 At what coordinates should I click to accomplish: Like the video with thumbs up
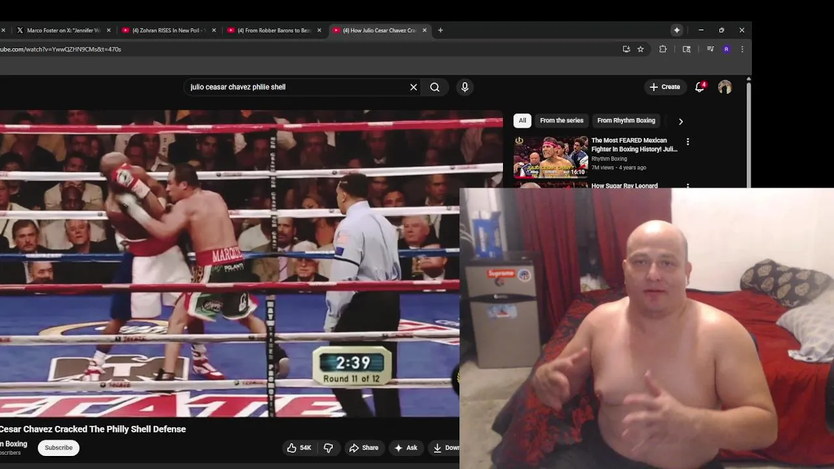pos(299,448)
